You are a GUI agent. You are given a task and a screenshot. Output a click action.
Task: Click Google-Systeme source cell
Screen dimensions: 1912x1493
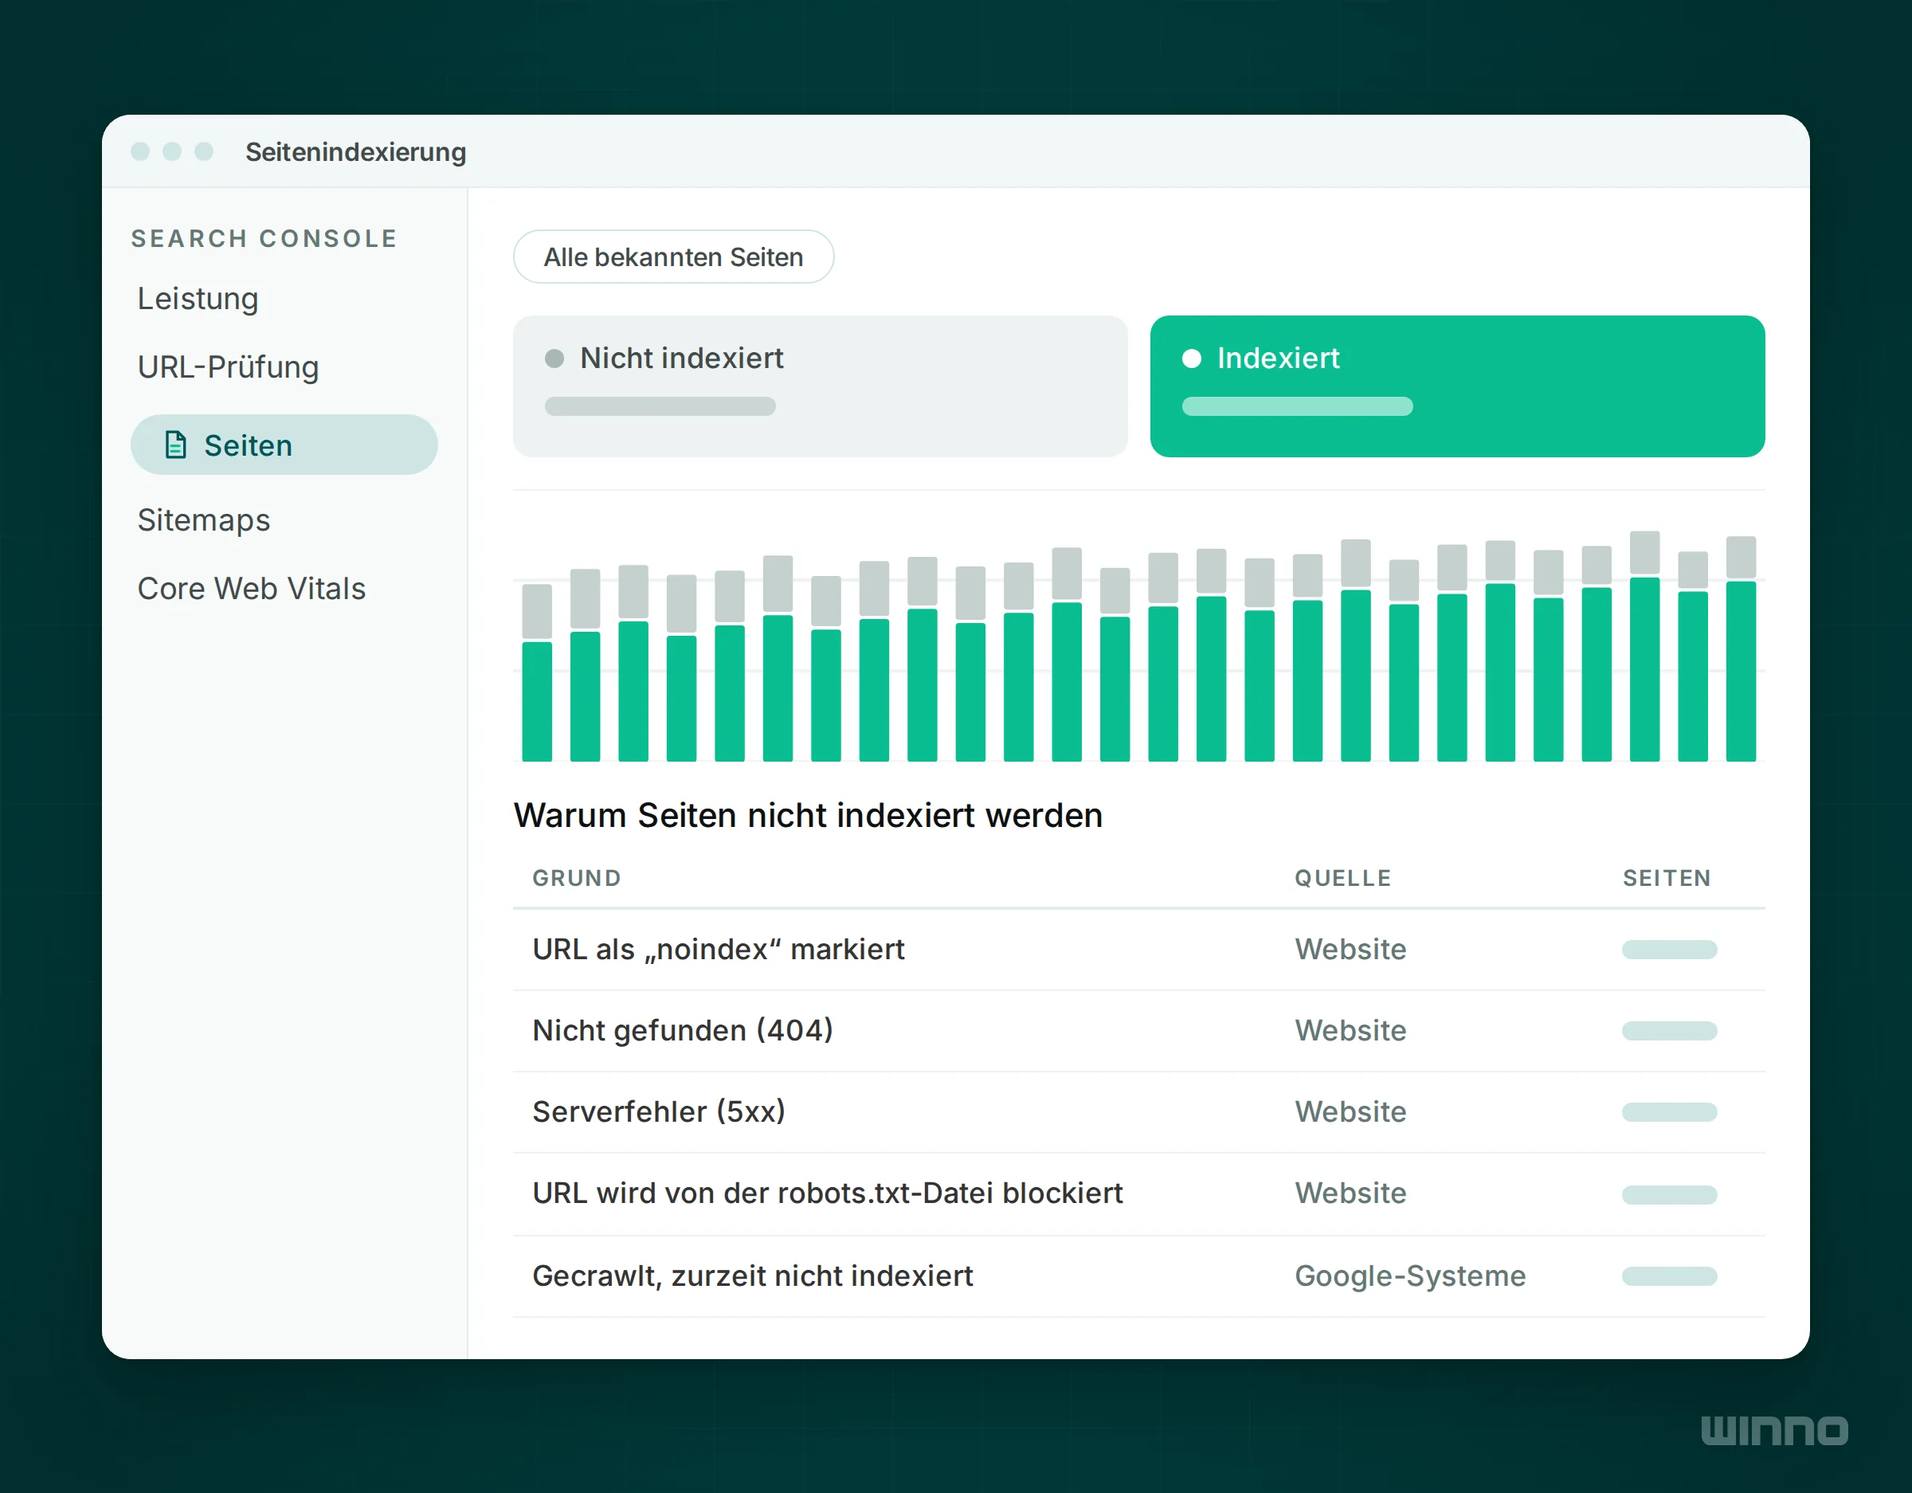[1410, 1276]
